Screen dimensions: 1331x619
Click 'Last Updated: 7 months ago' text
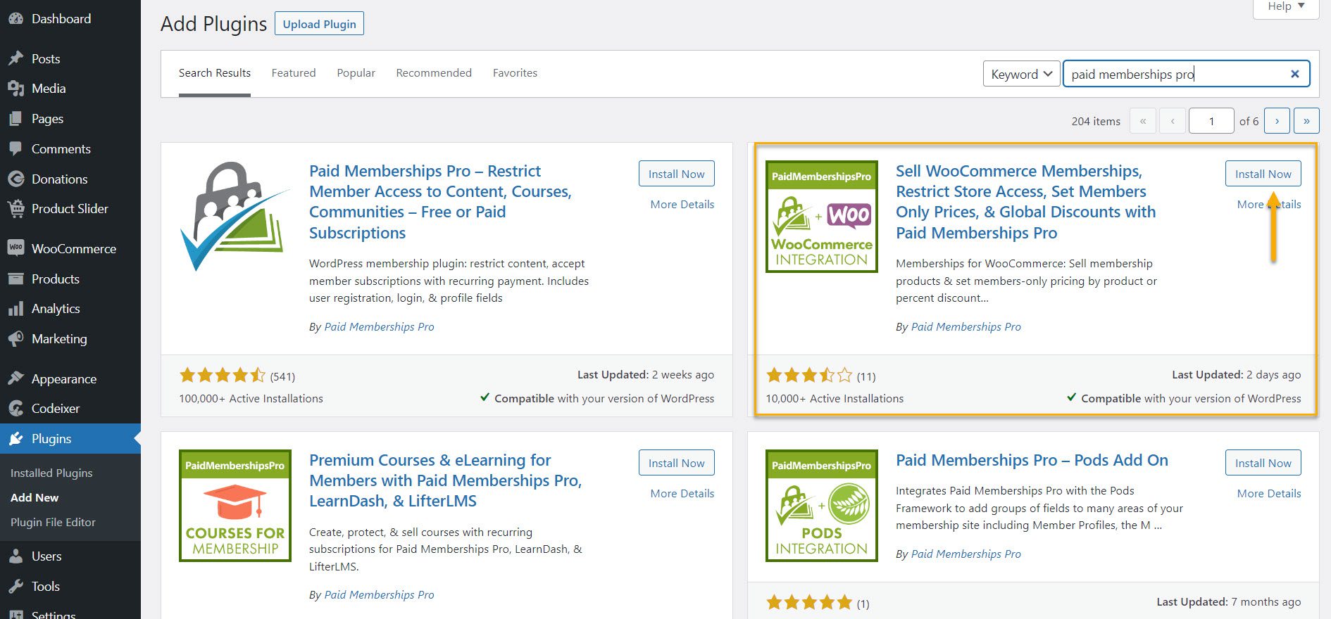[1228, 602]
